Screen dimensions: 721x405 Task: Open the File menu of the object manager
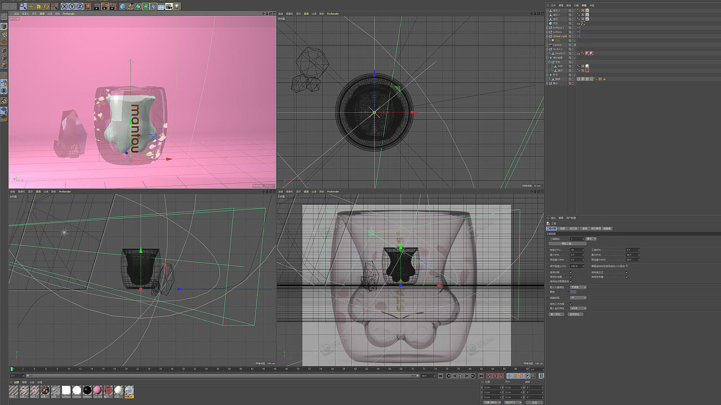[553, 5]
